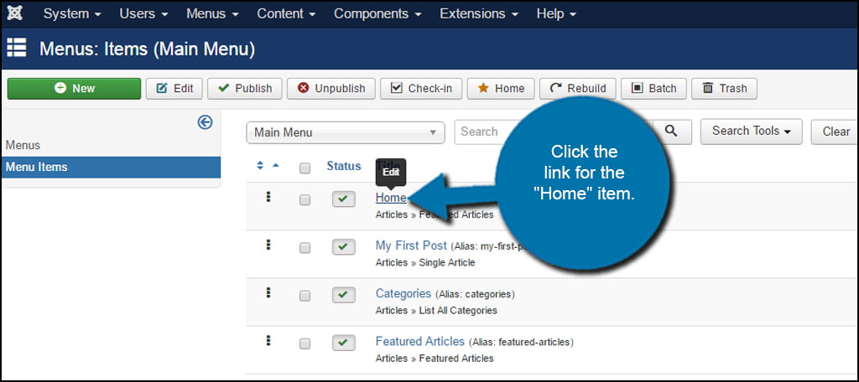The image size is (859, 382).
Task: Toggle published status of Featured Articles item
Action: pyautogui.click(x=343, y=343)
